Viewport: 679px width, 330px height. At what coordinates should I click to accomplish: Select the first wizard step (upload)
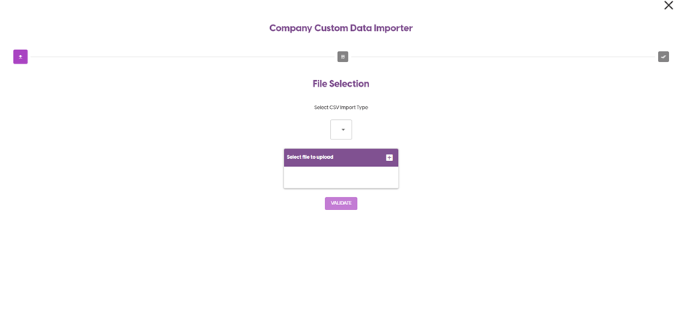pos(20,57)
